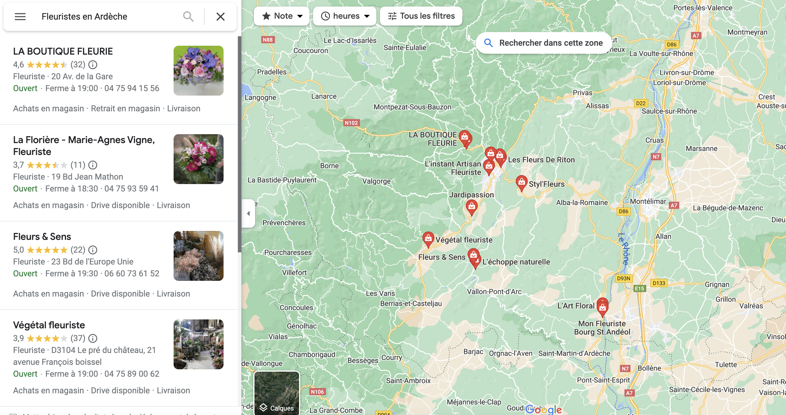Click info icon next to (32) reviews

click(93, 65)
